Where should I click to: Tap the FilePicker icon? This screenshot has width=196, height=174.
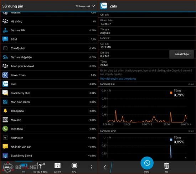[5, 138]
